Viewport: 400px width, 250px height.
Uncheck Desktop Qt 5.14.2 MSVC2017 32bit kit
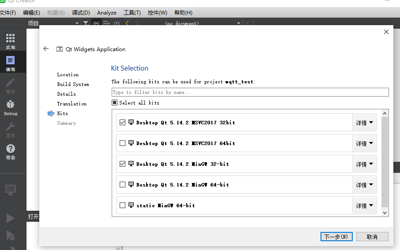coord(122,122)
